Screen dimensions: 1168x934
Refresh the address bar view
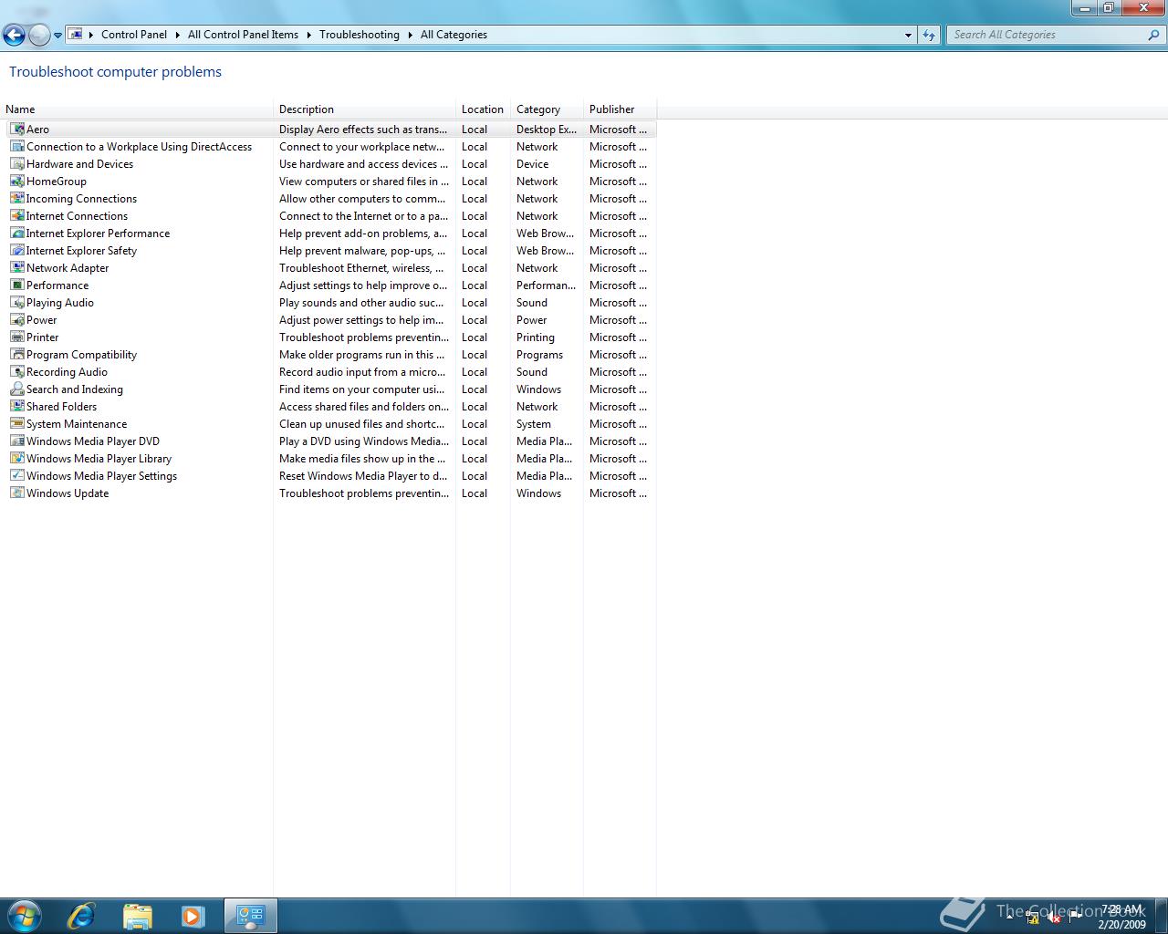click(x=929, y=35)
